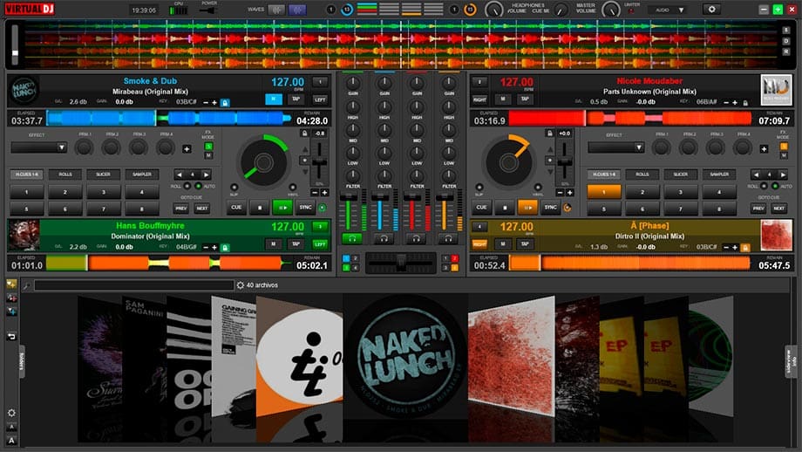The width and height of the screenshot is (802, 452).
Task: Click the browser settings gear in the lower sidebar
Action: 11,413
